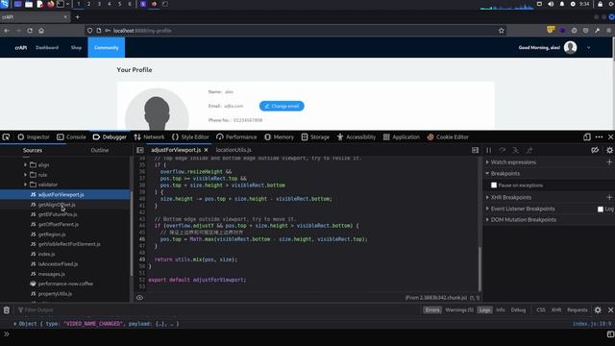This screenshot has height=346, width=615.
Task: Open the Application devtools tab
Action: 402,136
